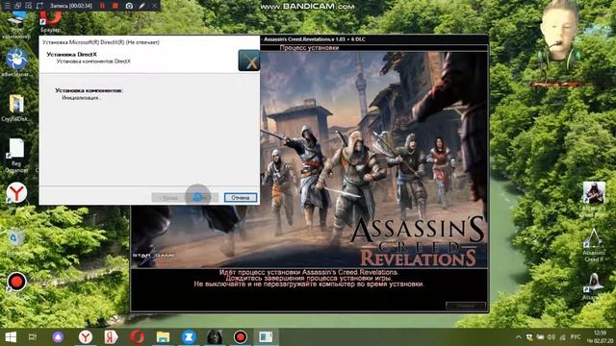Open File Explorer from the taskbar
The height and width of the screenshot is (346, 616).
(x=163, y=337)
